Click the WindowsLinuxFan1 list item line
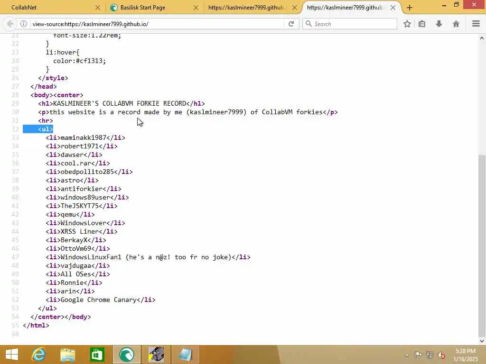 [x=148, y=257]
